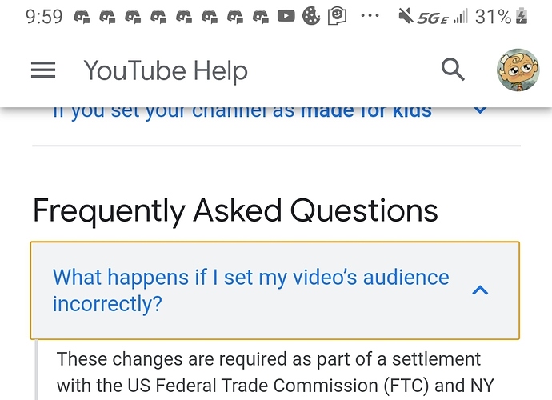The height and width of the screenshot is (400, 552).
Task: Tap the search magnifier icon
Action: click(453, 70)
